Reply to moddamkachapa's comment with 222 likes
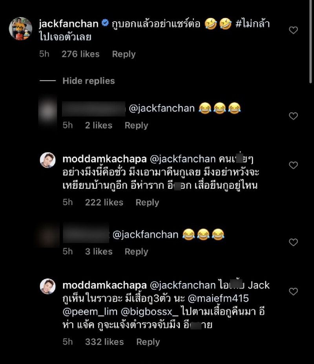The width and height of the screenshot is (314, 364). [147, 202]
